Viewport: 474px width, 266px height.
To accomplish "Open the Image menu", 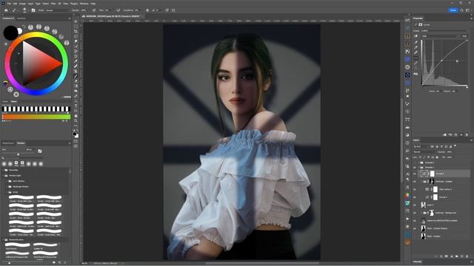I will (x=22, y=4).
